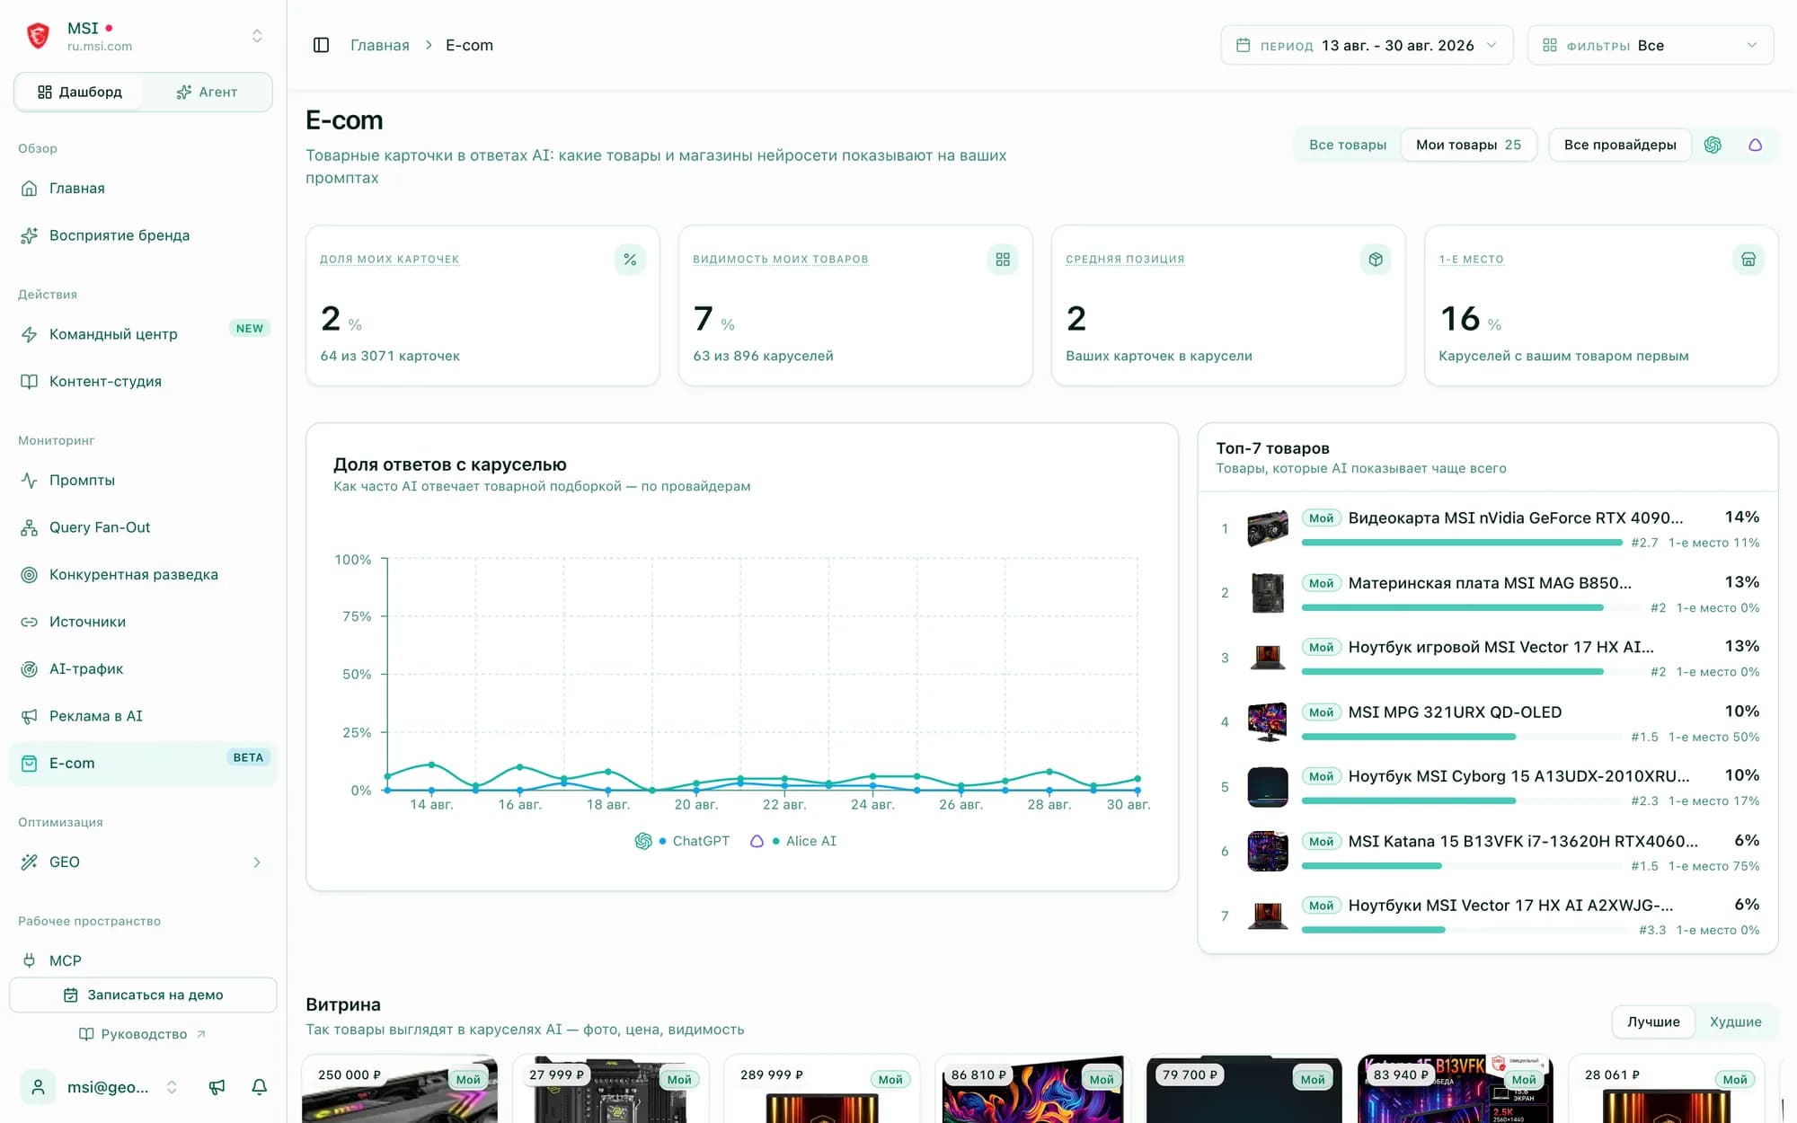Click progress bar for Видеокарта MSI RTX 4090
The image size is (1797, 1123).
click(1462, 543)
